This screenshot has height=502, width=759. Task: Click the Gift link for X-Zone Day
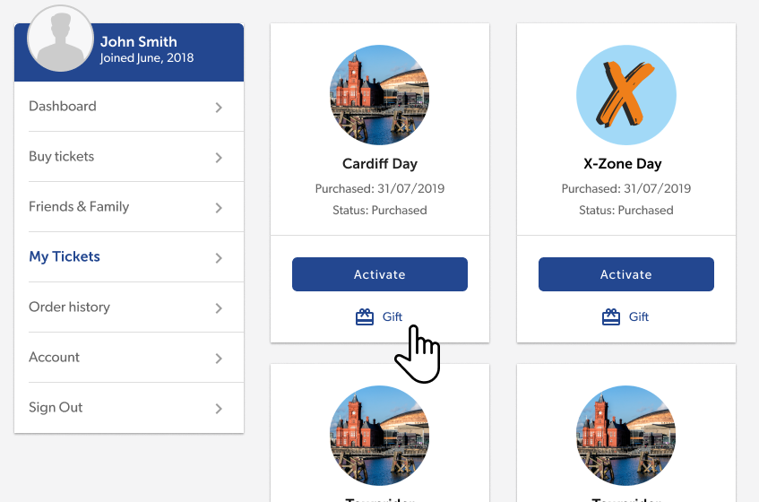[x=638, y=316]
